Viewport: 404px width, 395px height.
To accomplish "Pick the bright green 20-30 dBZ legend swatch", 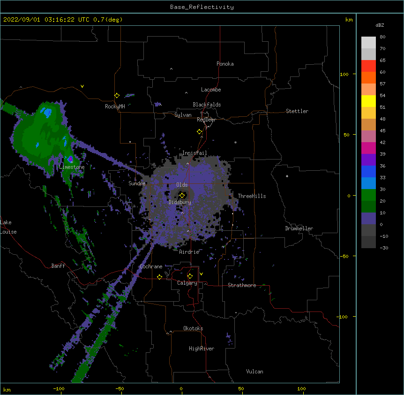I will pos(368,195).
